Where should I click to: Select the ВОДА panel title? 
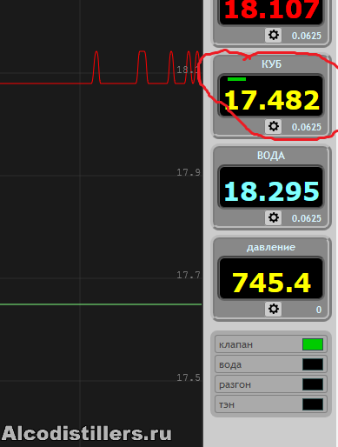pos(271,156)
